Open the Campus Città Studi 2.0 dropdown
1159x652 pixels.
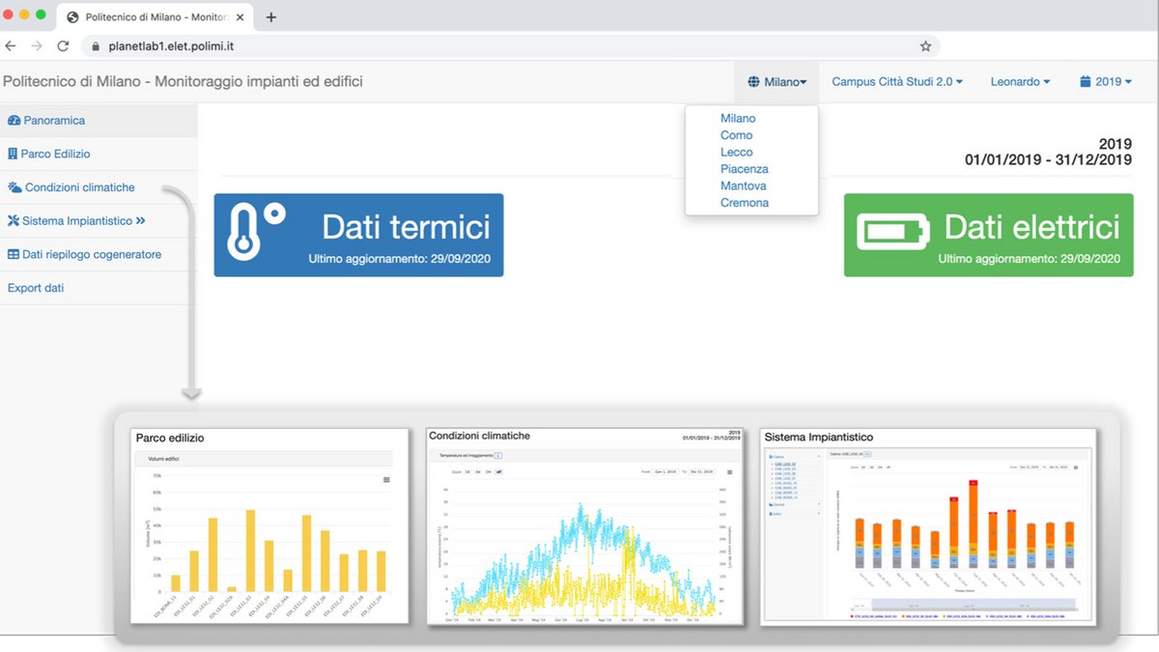(897, 82)
